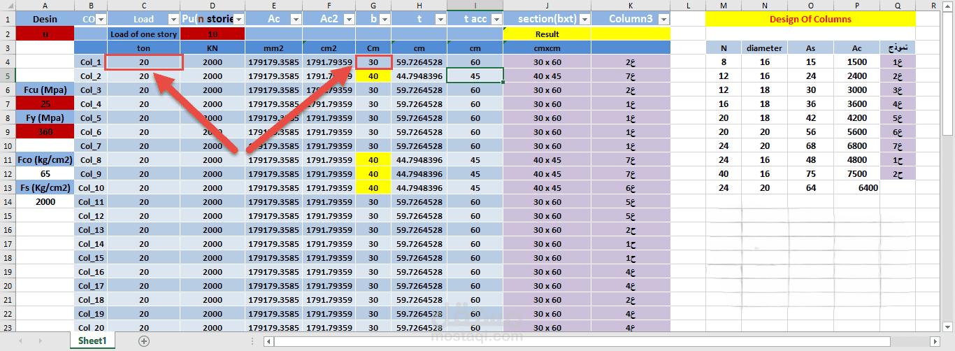Open the Ac column filter dropdown
Viewport: 955px width, 351px height.
coord(296,20)
